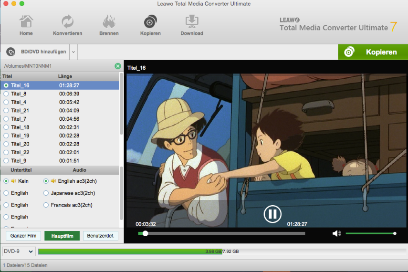Click the video preview frame

(266, 150)
